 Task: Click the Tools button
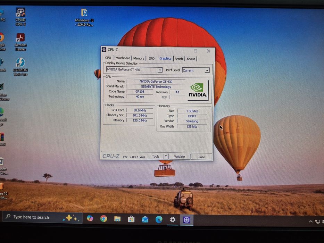156,157
